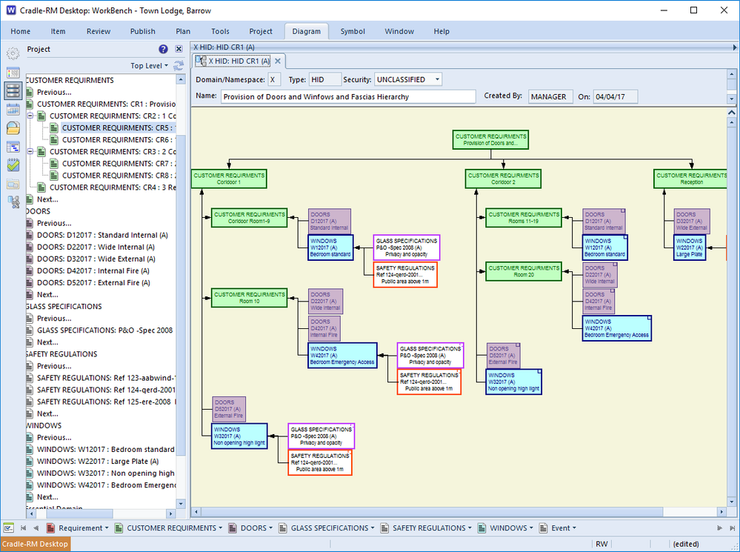
Task: Select the Corridor 2 requirement box in diagram
Action: [x=503, y=179]
